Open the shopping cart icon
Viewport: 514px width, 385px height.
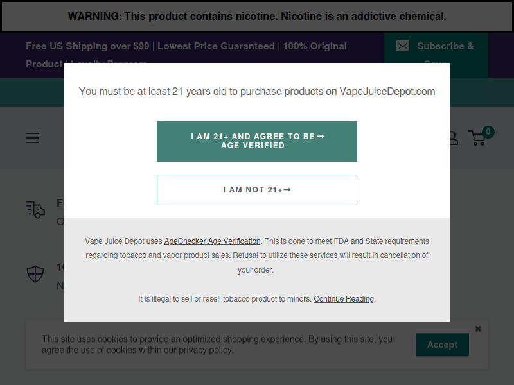tap(477, 138)
